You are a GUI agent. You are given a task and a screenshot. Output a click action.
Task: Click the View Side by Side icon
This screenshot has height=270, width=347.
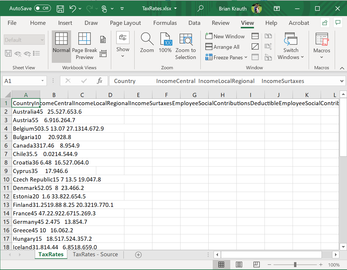(268, 36)
